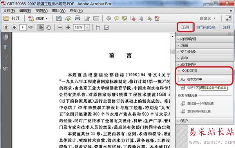Click the fit one full page icon
Image resolution: width=235 pixels, height=148 pixels.
pyautogui.click(x=106, y=27)
